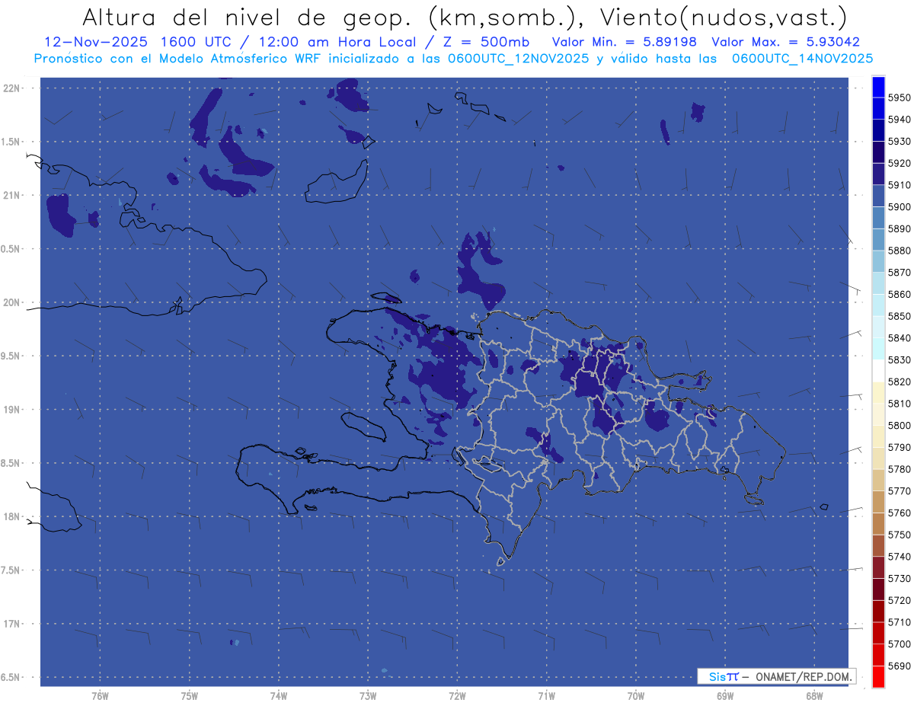Click the scale swatch between 5910 and 5920
This screenshot has height=706, width=914.
tap(877, 174)
